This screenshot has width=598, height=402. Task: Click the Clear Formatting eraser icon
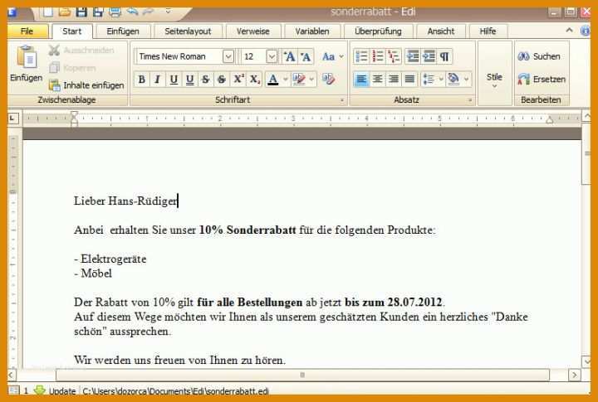coord(328,79)
